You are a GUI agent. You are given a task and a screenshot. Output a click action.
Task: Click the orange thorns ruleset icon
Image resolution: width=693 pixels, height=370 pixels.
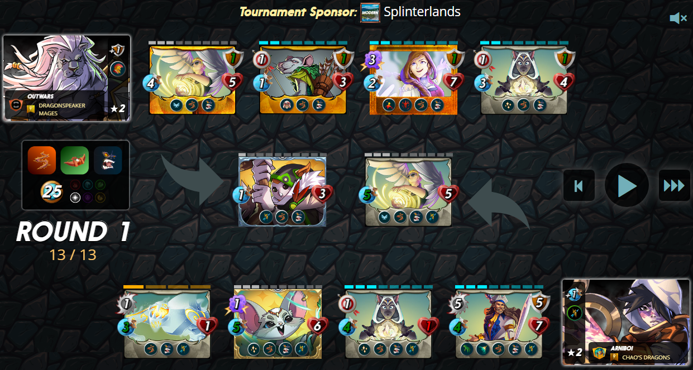pos(42,161)
